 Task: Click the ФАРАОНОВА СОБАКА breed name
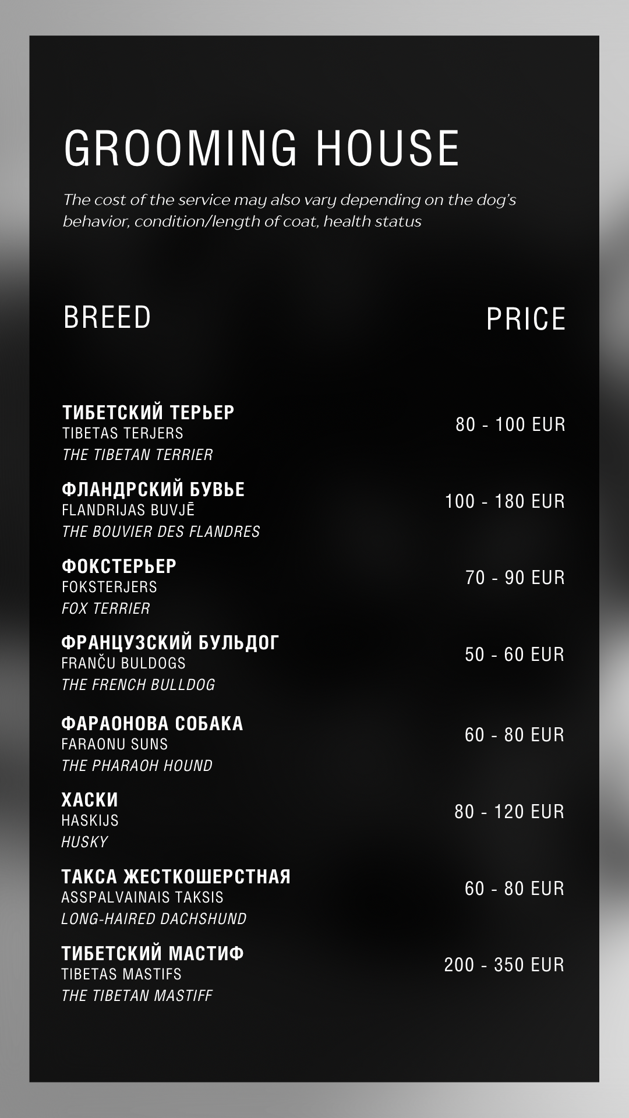(x=152, y=723)
